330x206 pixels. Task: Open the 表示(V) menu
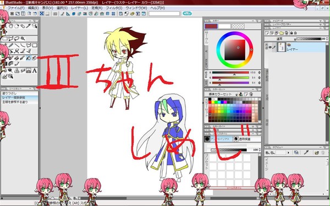[47, 8]
